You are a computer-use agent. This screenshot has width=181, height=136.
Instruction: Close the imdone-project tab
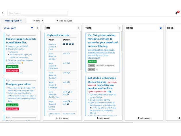pos(21,21)
